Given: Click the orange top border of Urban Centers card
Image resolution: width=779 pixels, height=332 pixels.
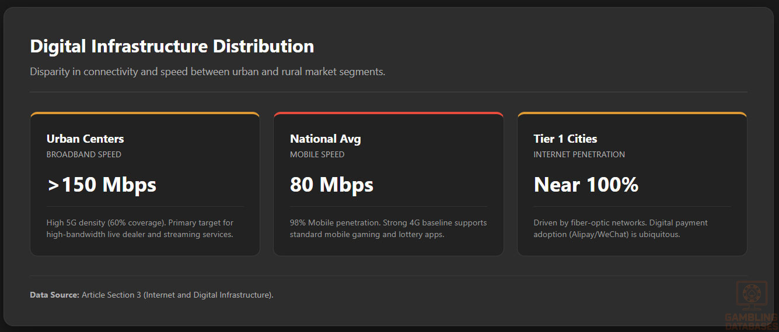Looking at the screenshot, I should point(145,113).
